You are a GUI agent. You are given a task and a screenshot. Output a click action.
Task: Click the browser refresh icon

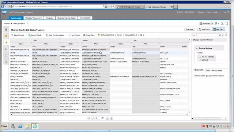click(110, 7)
